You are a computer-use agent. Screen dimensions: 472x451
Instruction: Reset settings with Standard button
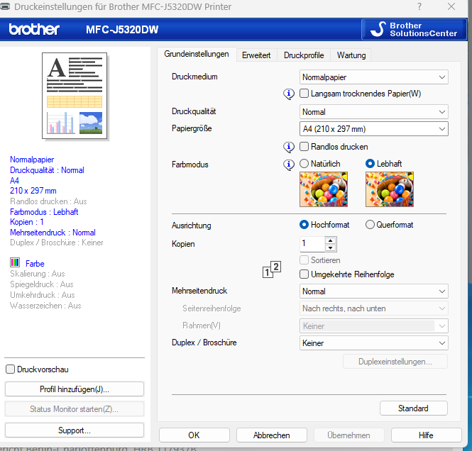pyautogui.click(x=413, y=408)
